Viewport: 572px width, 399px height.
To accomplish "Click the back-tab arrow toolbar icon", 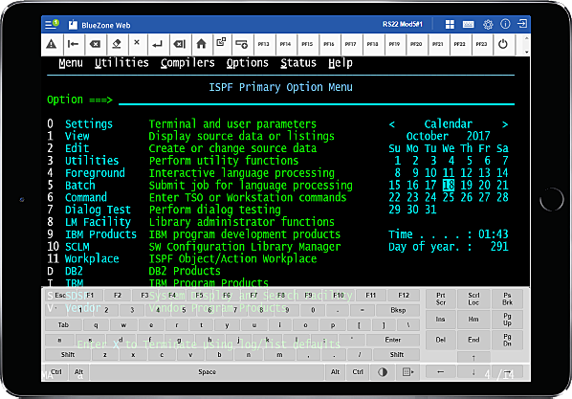I will [73, 44].
